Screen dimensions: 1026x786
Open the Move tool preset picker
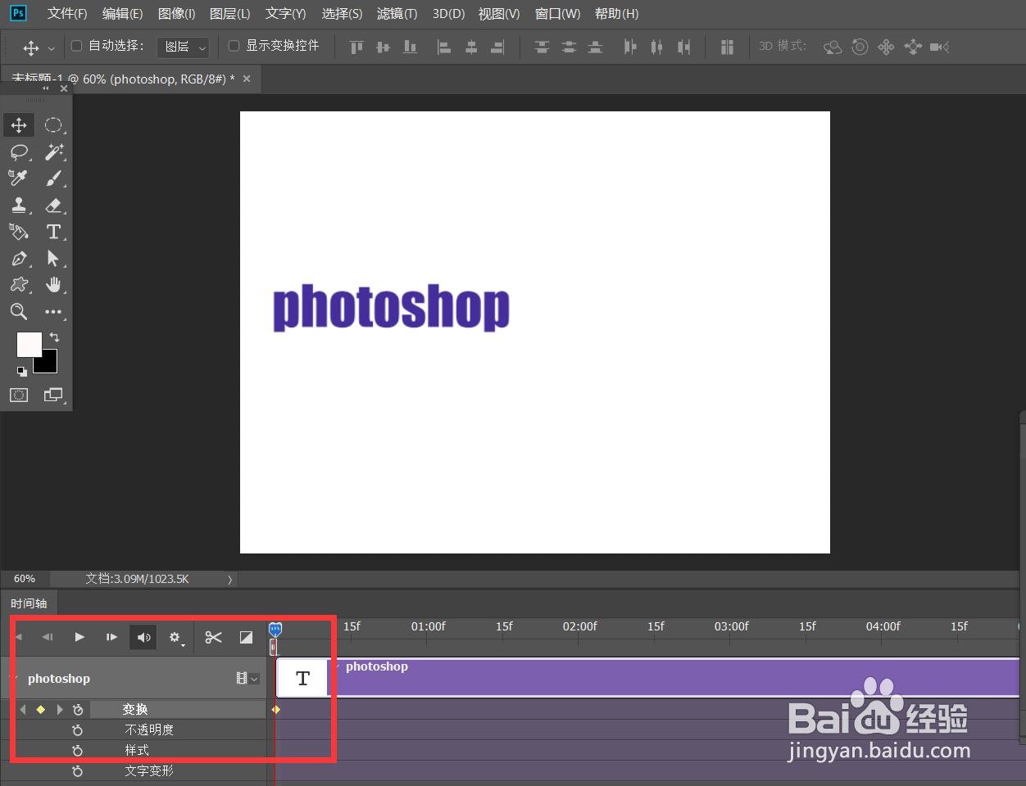pyautogui.click(x=52, y=48)
